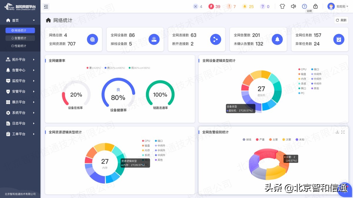The height and width of the screenshot is (198, 353).
Task: Open the 说明 help icon
Action: (x=304, y=6)
